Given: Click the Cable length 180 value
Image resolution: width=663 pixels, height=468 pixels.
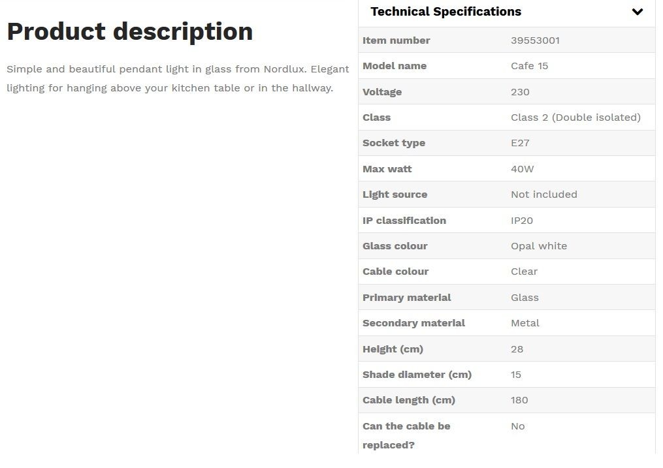Looking at the screenshot, I should (519, 400).
